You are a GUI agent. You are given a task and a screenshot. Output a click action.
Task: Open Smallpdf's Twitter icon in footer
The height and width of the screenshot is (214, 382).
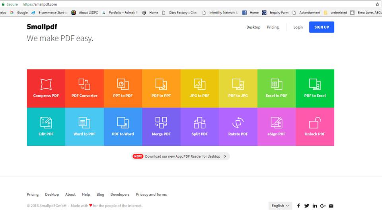[x=306, y=206]
